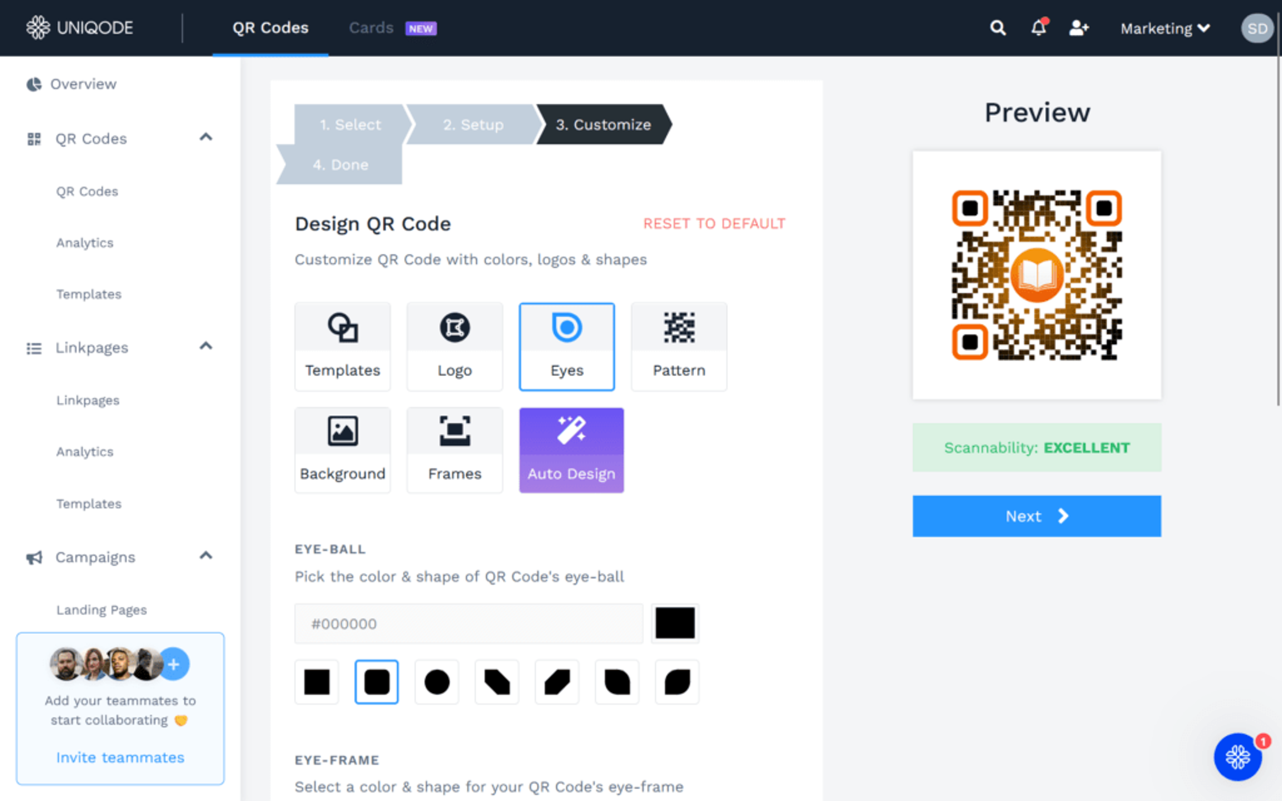Select the circle eye-ball shape

tap(437, 682)
